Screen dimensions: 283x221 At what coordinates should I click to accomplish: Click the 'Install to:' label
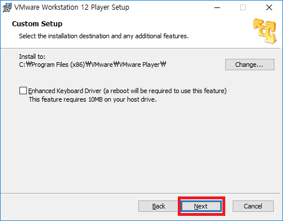(x=32, y=57)
